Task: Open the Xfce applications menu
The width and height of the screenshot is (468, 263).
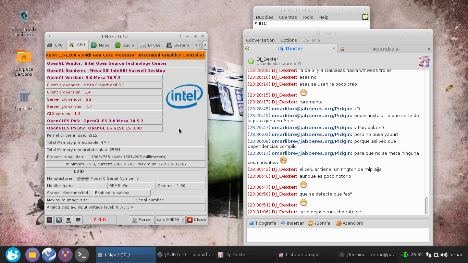Action: [x=13, y=255]
